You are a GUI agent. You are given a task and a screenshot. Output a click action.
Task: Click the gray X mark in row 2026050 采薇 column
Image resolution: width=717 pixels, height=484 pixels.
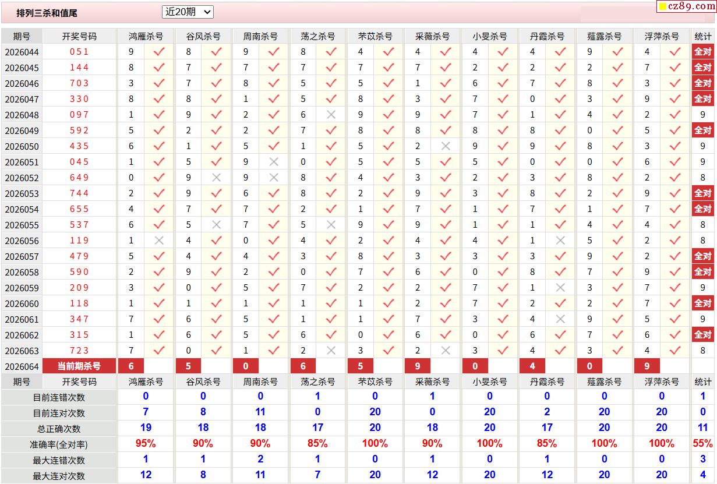[446, 146]
